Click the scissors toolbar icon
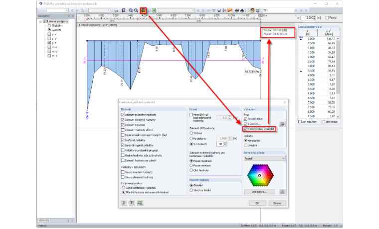379x229 pixels. 224,10
